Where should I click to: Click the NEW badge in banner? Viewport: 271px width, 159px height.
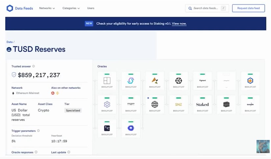(x=89, y=23)
